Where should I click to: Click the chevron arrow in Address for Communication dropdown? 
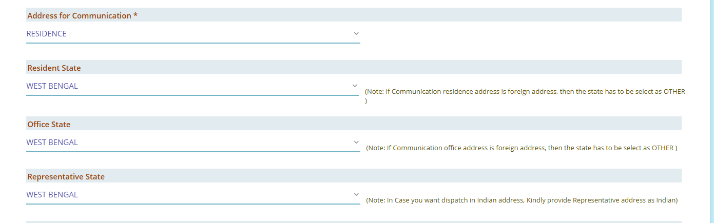pyautogui.click(x=356, y=34)
